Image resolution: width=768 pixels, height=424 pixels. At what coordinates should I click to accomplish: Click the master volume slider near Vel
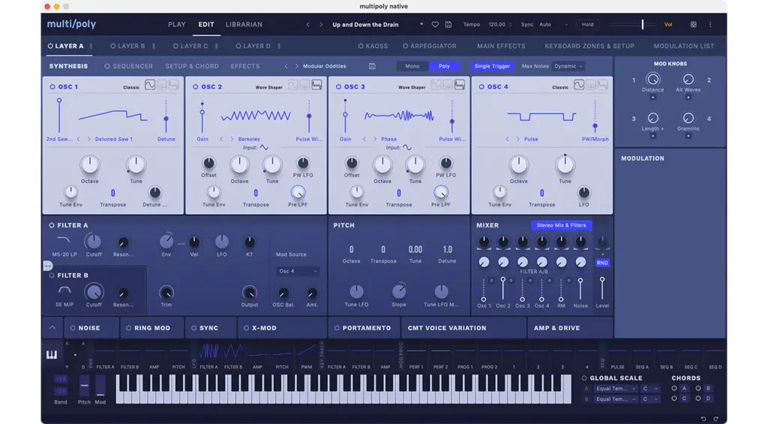631,25
